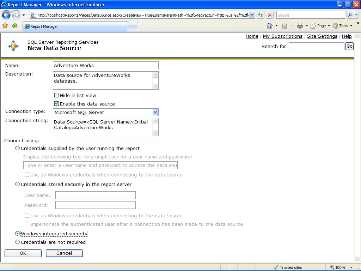361x271 pixels.
Task: Click inside the Description text area
Action: [103, 80]
